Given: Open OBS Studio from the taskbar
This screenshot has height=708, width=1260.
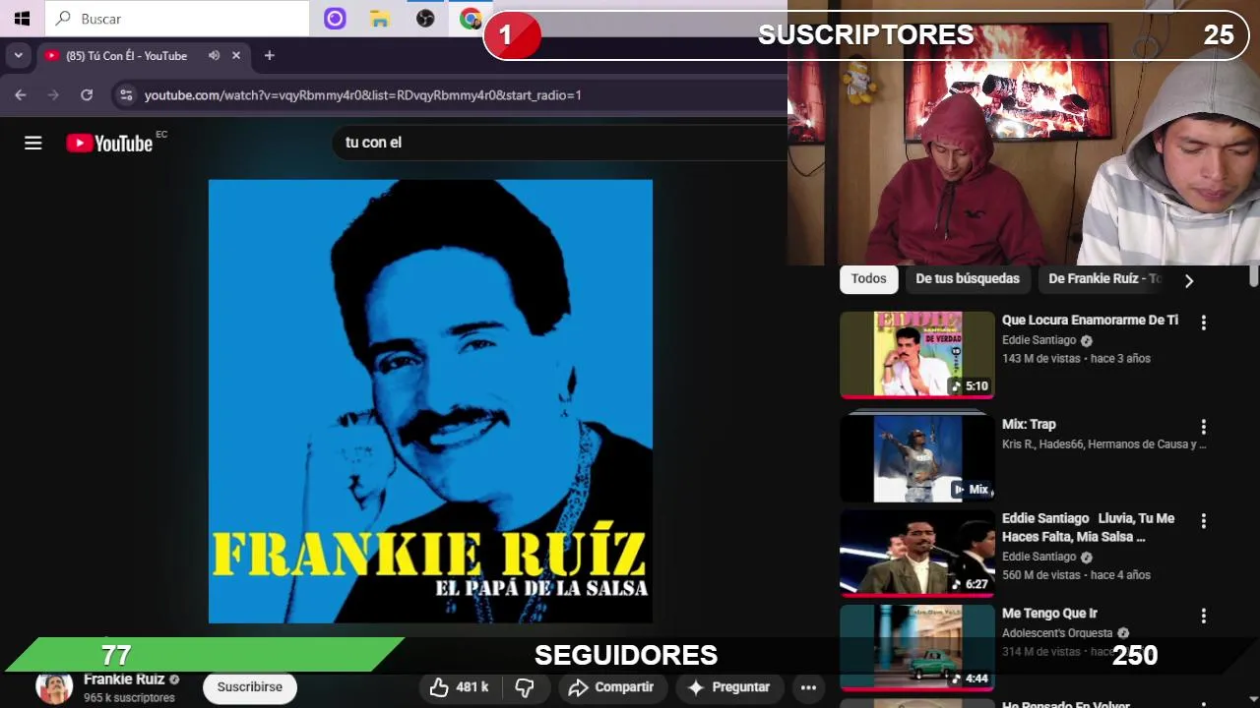Looking at the screenshot, I should (x=425, y=18).
